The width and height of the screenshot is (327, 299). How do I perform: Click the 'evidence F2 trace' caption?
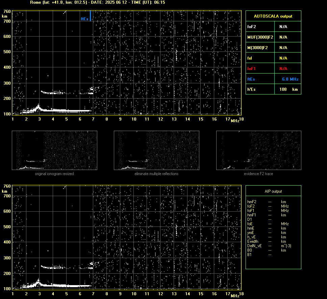point(259,174)
